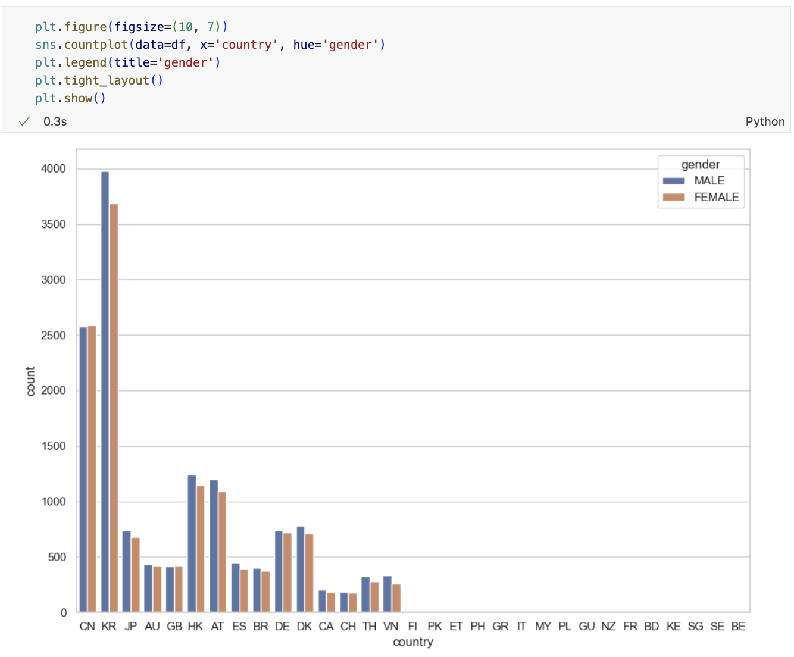Click the 0.3s execution time label
Viewport: 794px width, 657px height.
tap(55, 121)
